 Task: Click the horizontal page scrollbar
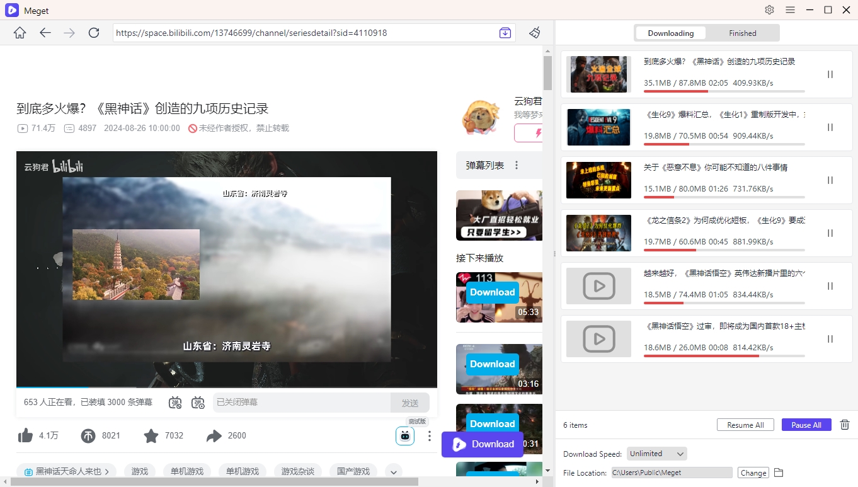(x=214, y=481)
